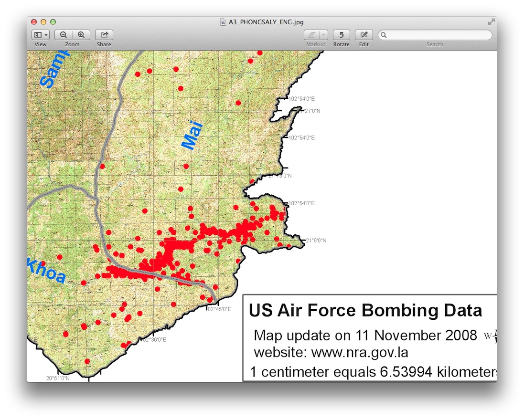524x420 pixels.
Task: Click the magnifier icon in Search field
Action: [384, 35]
